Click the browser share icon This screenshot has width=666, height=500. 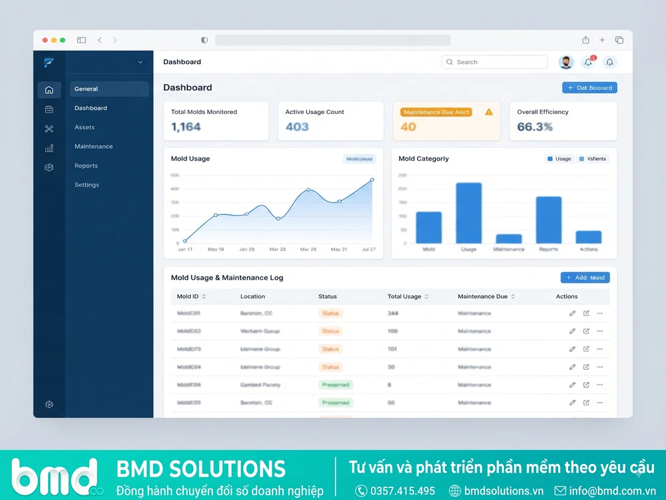click(585, 40)
